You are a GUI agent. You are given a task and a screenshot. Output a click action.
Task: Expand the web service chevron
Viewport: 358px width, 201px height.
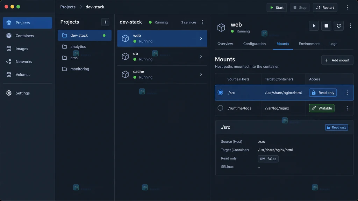pyautogui.click(x=201, y=38)
